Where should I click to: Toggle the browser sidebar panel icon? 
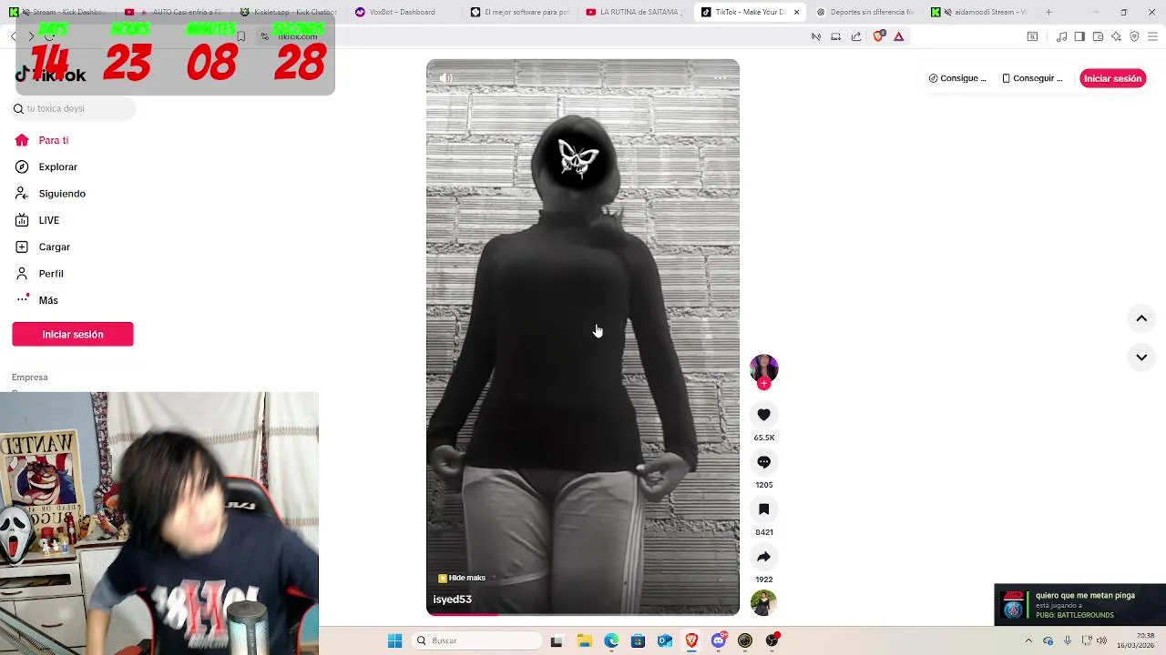[1079, 36]
